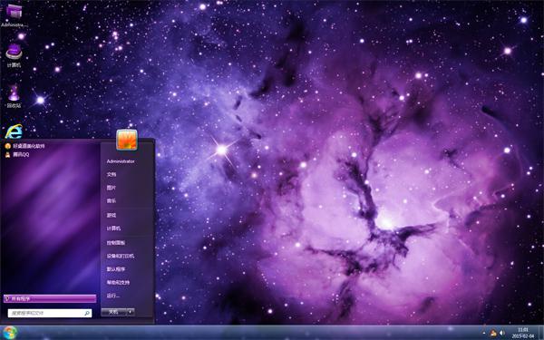Open the Administrator folder desktop icon
Viewport: 544px width, 340px height.
14,15
